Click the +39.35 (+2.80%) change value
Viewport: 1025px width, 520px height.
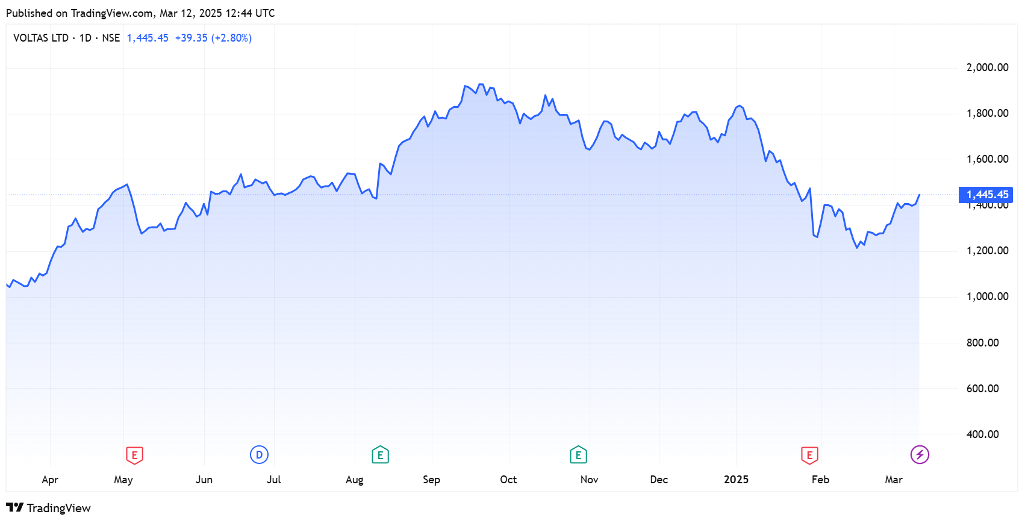point(213,38)
